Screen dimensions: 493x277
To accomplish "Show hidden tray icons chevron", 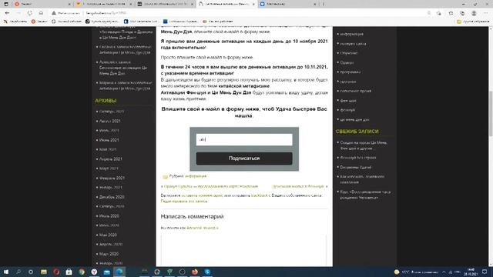I will click(x=444, y=272).
